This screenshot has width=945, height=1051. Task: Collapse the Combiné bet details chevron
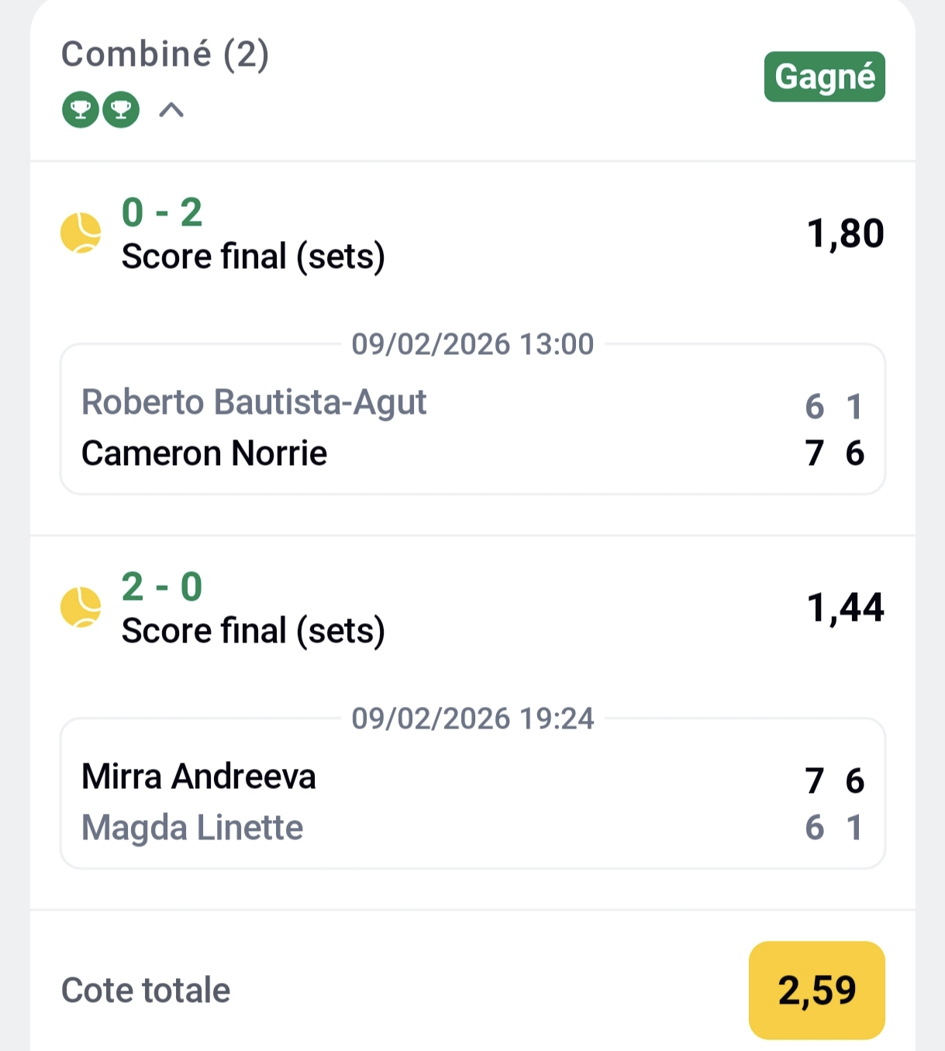[x=171, y=110]
